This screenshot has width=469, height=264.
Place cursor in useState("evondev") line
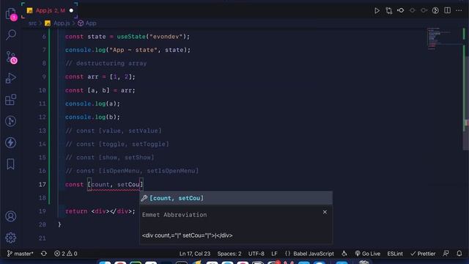[128, 37]
